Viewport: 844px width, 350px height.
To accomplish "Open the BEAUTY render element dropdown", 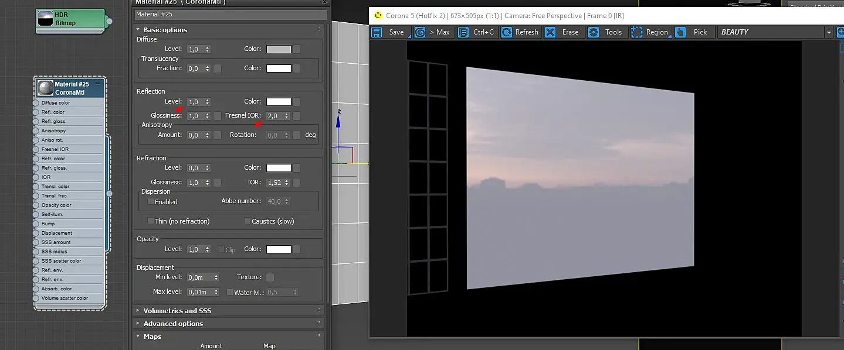I will [829, 32].
